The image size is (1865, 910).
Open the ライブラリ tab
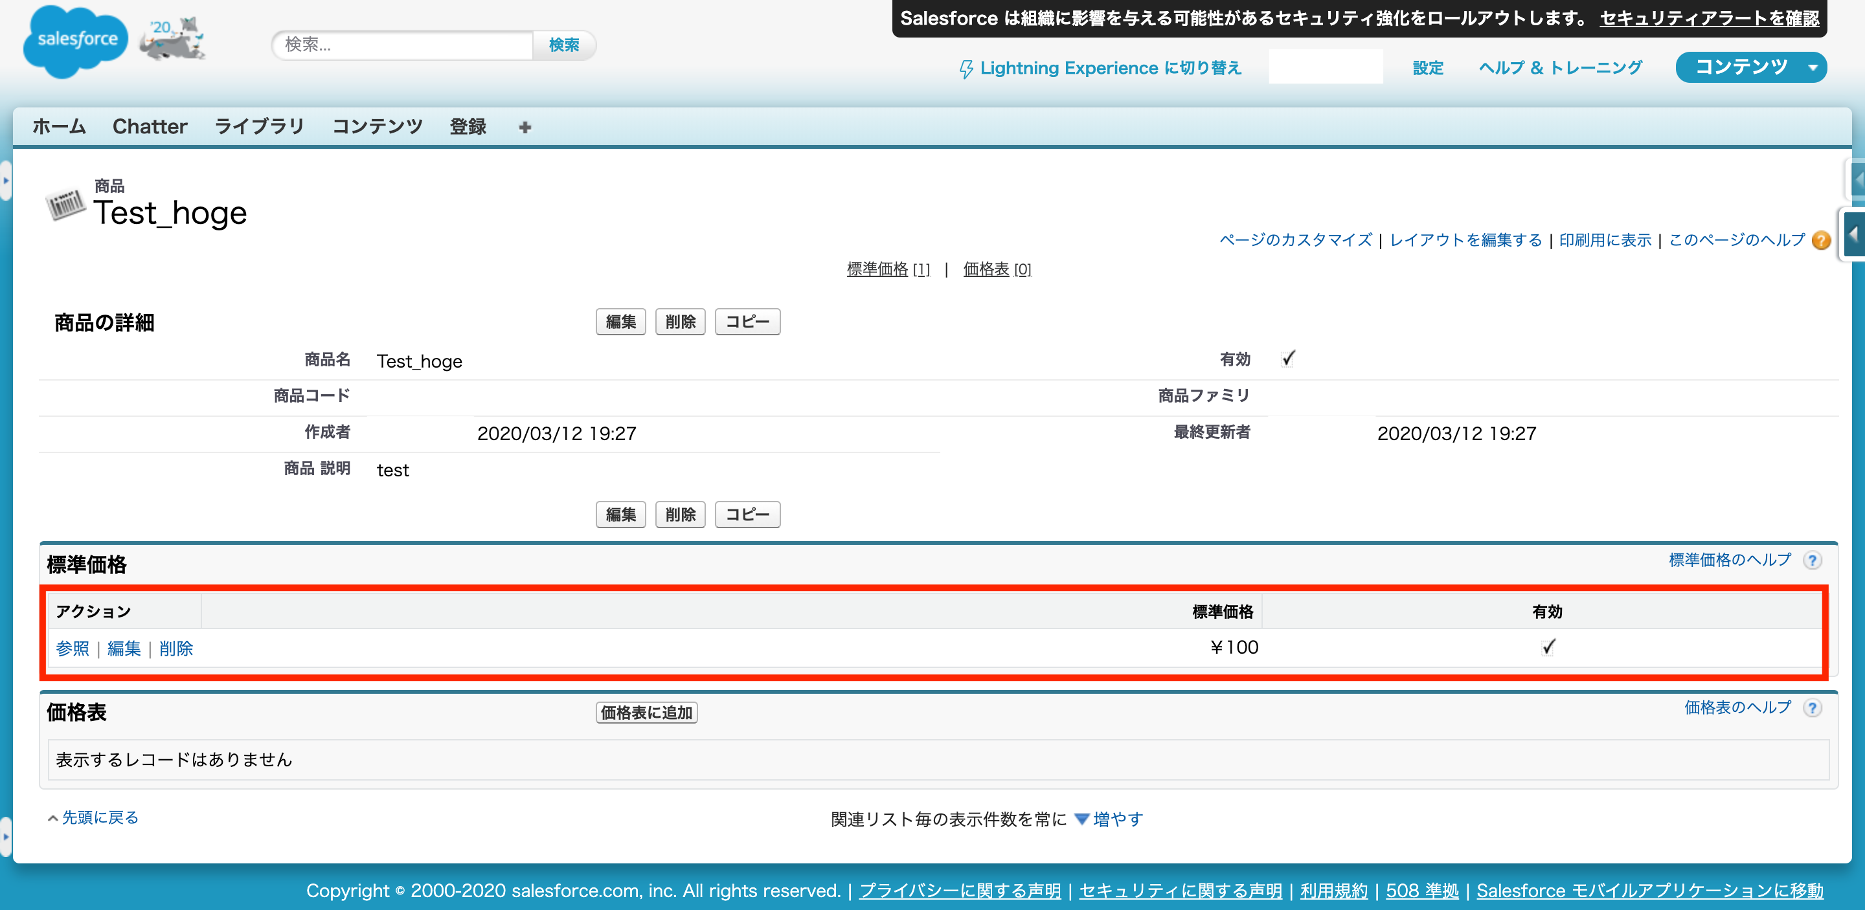(259, 127)
